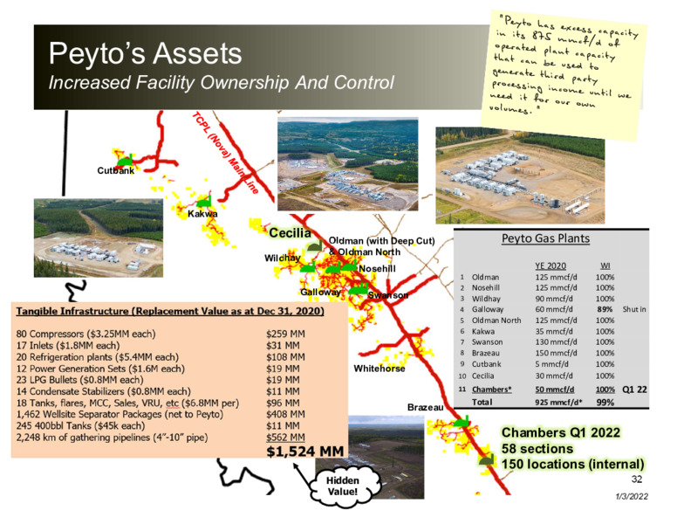Click the dark green Chambers plant icon
This screenshot has width=677, height=524.
487,458
